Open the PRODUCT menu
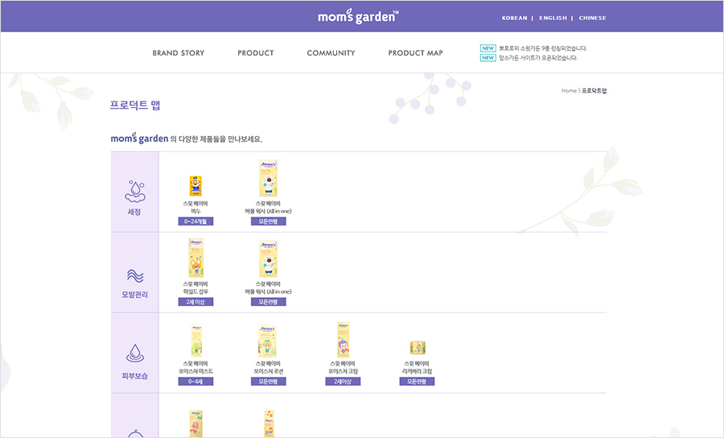 255,53
